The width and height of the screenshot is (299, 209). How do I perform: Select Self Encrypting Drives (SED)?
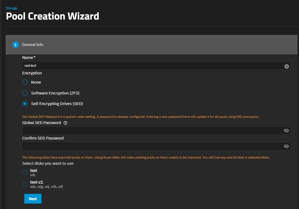(x=25, y=103)
